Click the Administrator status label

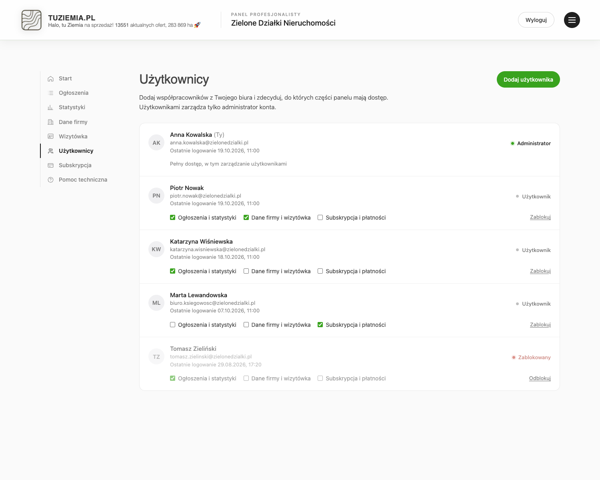pyautogui.click(x=534, y=144)
